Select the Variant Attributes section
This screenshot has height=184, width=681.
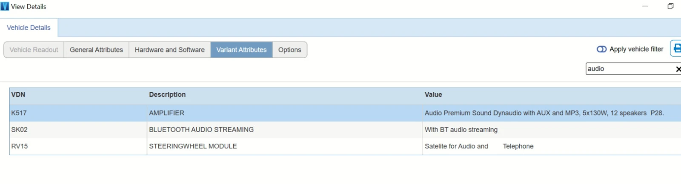pyautogui.click(x=241, y=50)
